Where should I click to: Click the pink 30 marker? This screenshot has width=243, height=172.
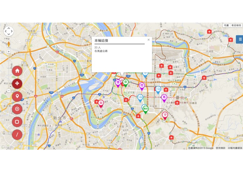[x=101, y=104]
